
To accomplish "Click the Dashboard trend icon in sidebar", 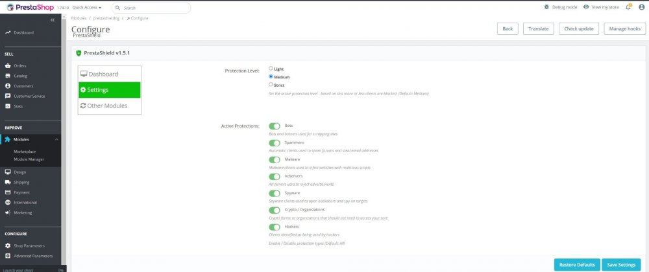I will (7, 32).
